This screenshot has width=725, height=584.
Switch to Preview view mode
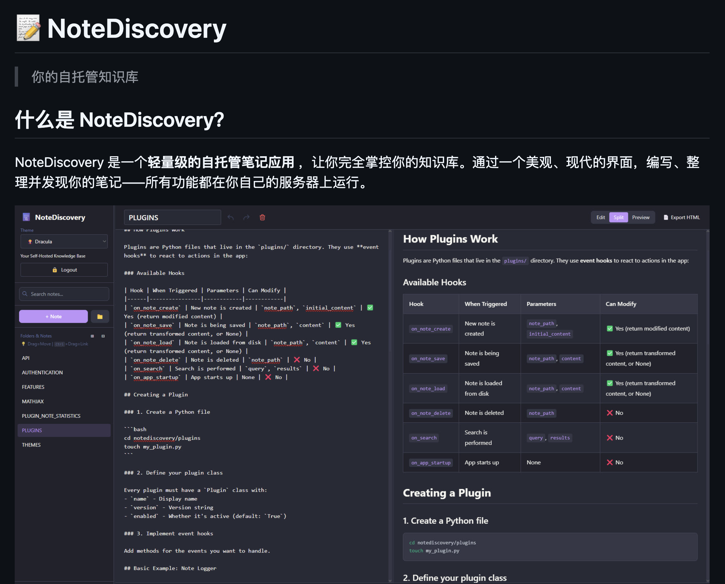(641, 217)
